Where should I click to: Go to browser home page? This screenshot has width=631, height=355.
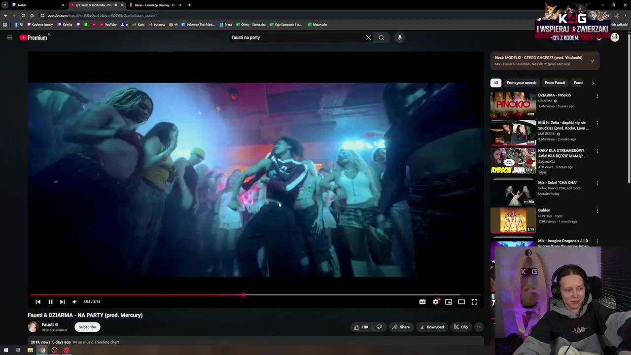(32, 15)
